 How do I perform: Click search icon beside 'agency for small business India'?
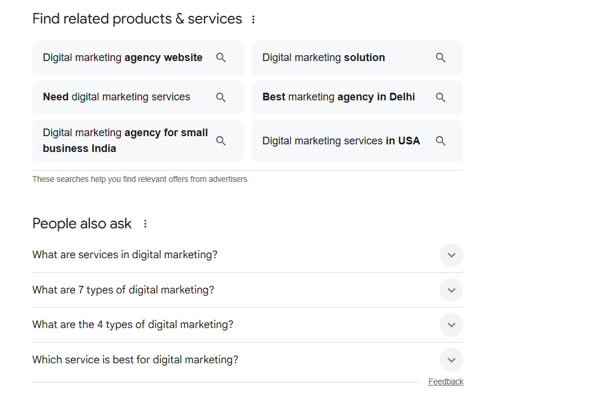pos(221,141)
